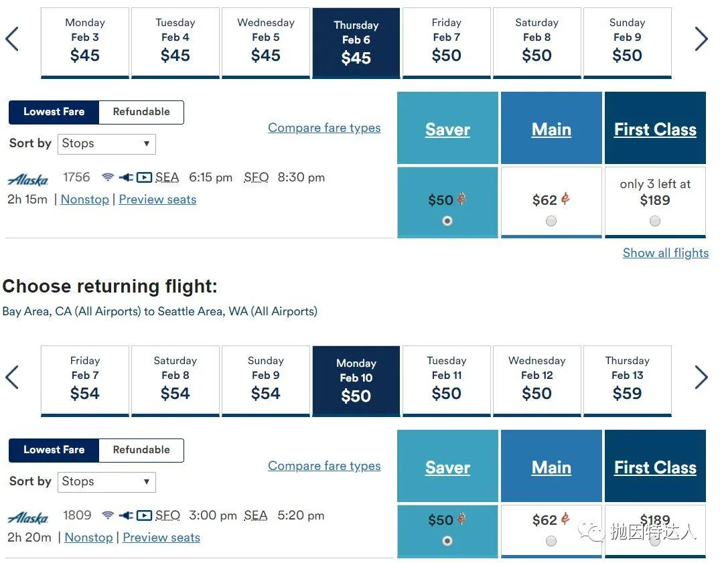Choose the Tuesday Feb 11 returning date tab
This screenshot has height=563, width=720.
446,381
